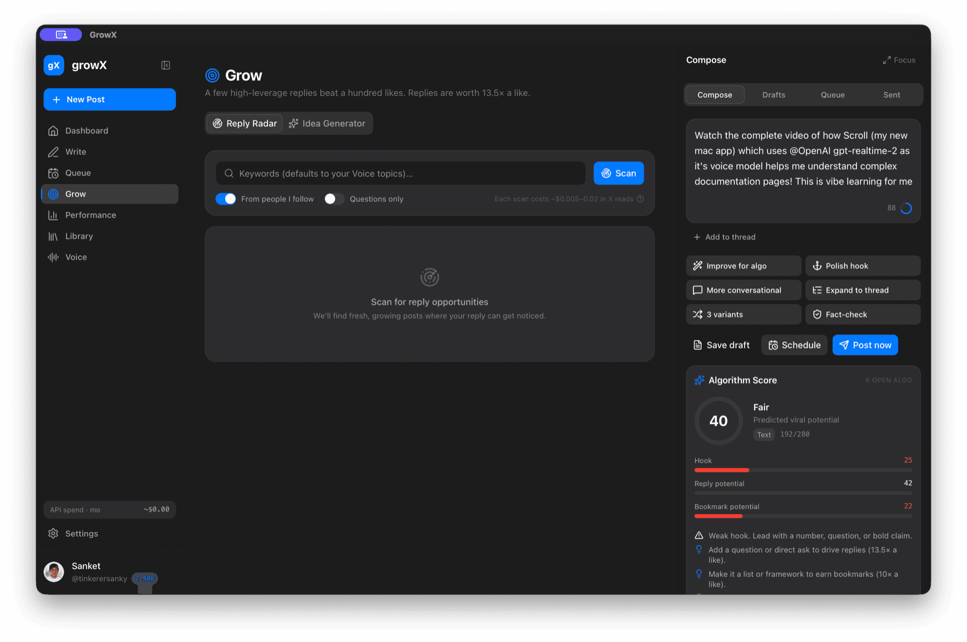The image size is (967, 642).
Task: Click the Settings gear icon
Action: [53, 534]
